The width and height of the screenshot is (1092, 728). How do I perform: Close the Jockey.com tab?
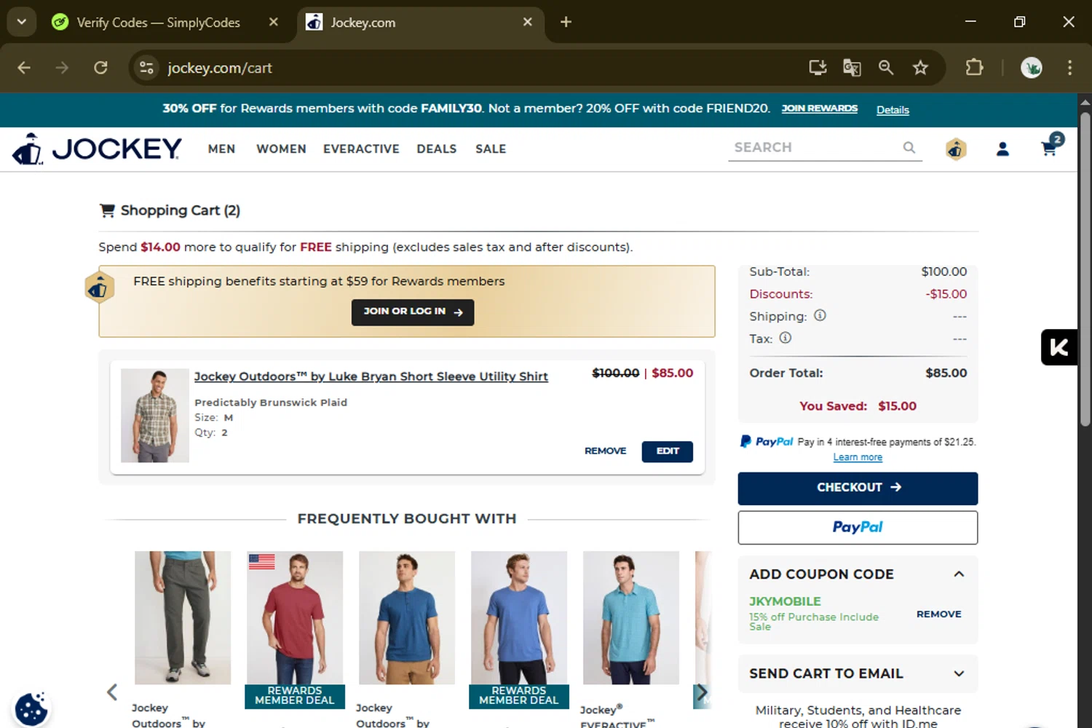[528, 22]
